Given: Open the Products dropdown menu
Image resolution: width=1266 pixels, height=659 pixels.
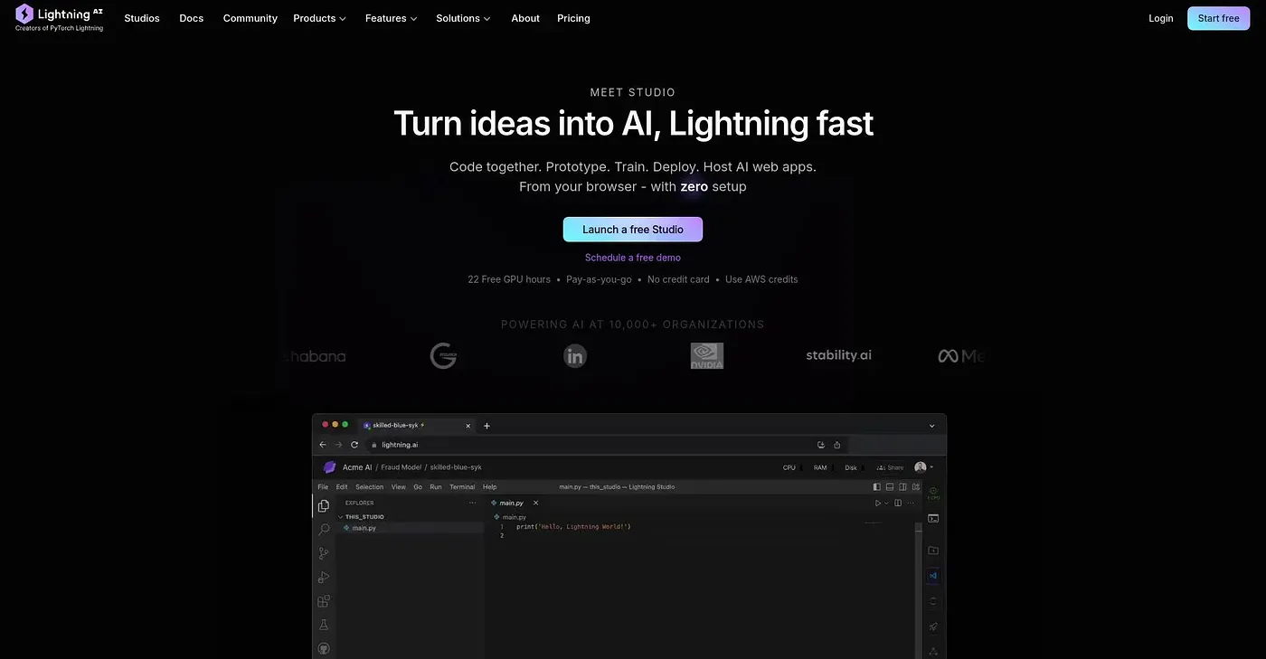Looking at the screenshot, I should click(320, 18).
